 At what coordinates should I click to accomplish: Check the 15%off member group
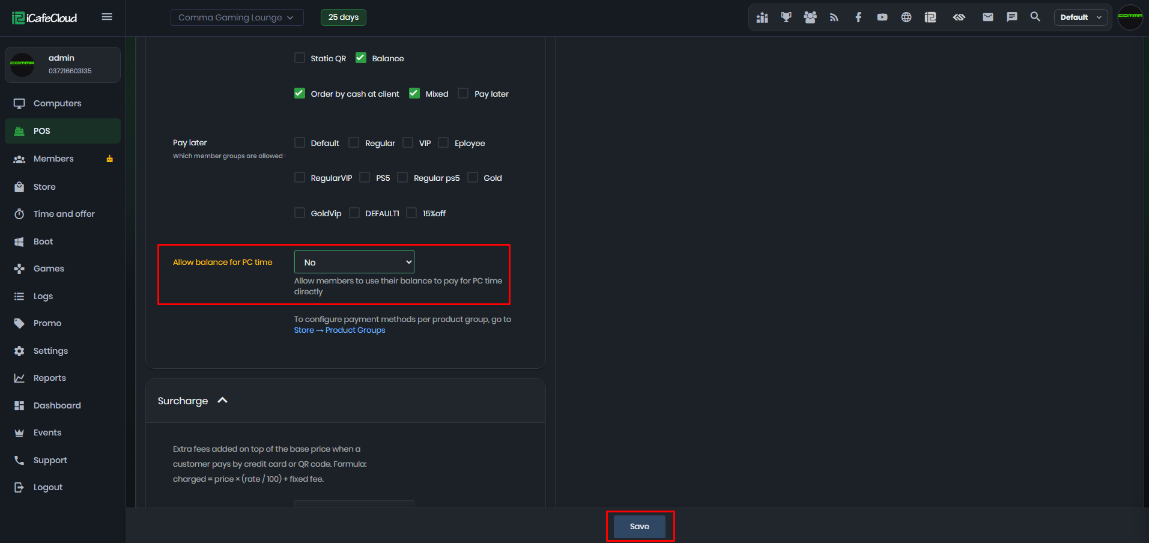coord(411,213)
